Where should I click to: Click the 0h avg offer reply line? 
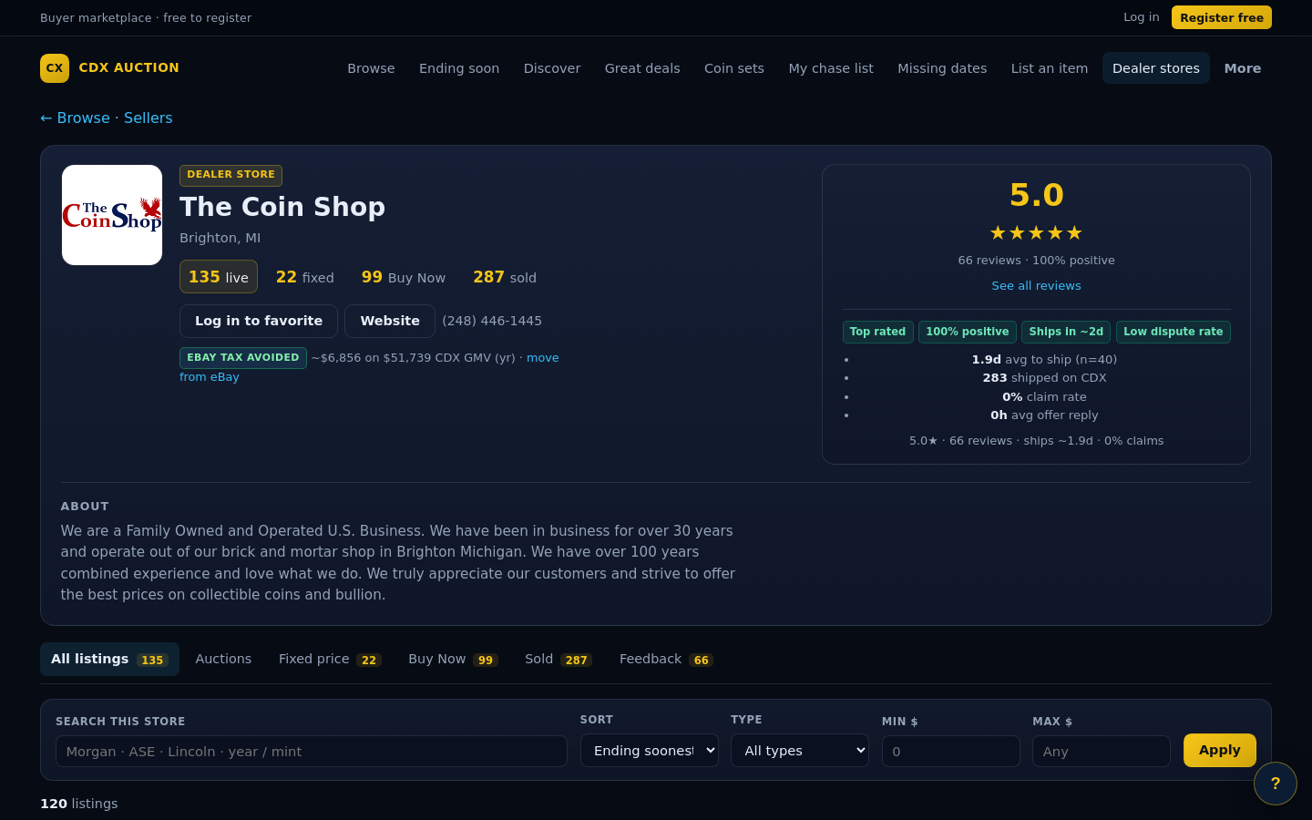coord(1044,415)
